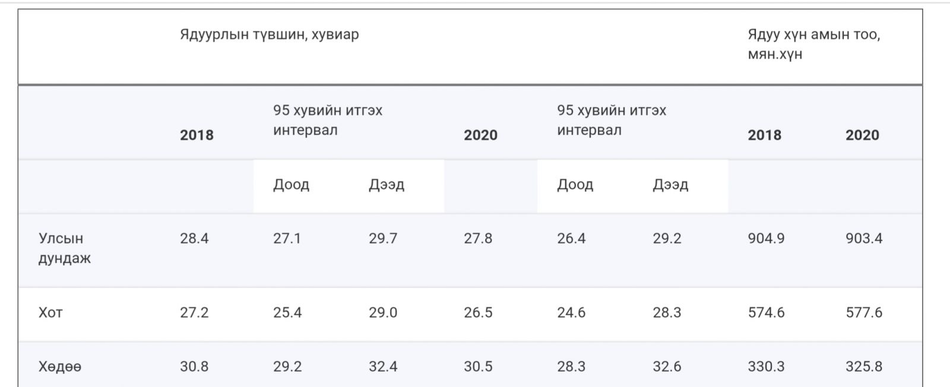Image resolution: width=950 pixels, height=387 pixels.
Task: Click the second '95 хувийн итгэх интервал' header
Action: coord(612,120)
